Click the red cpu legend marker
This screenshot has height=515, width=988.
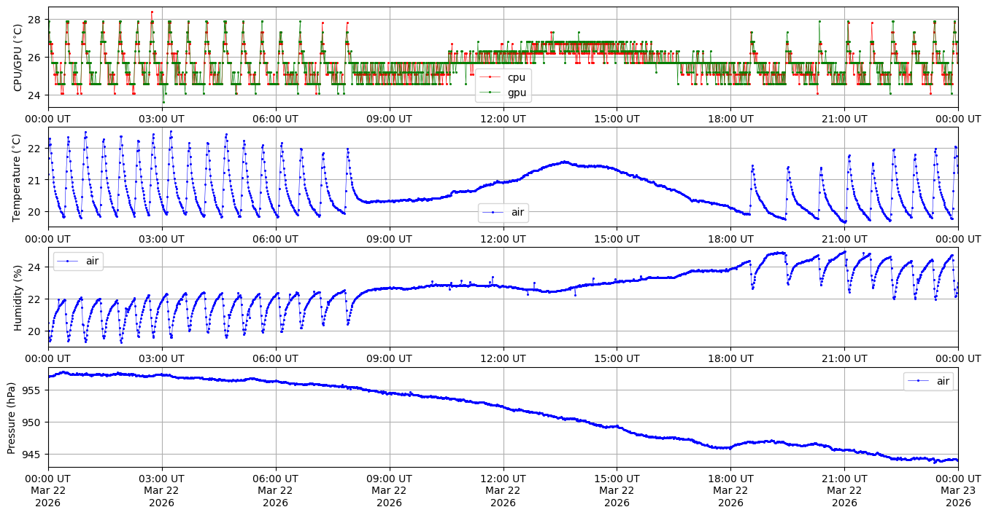coord(493,77)
